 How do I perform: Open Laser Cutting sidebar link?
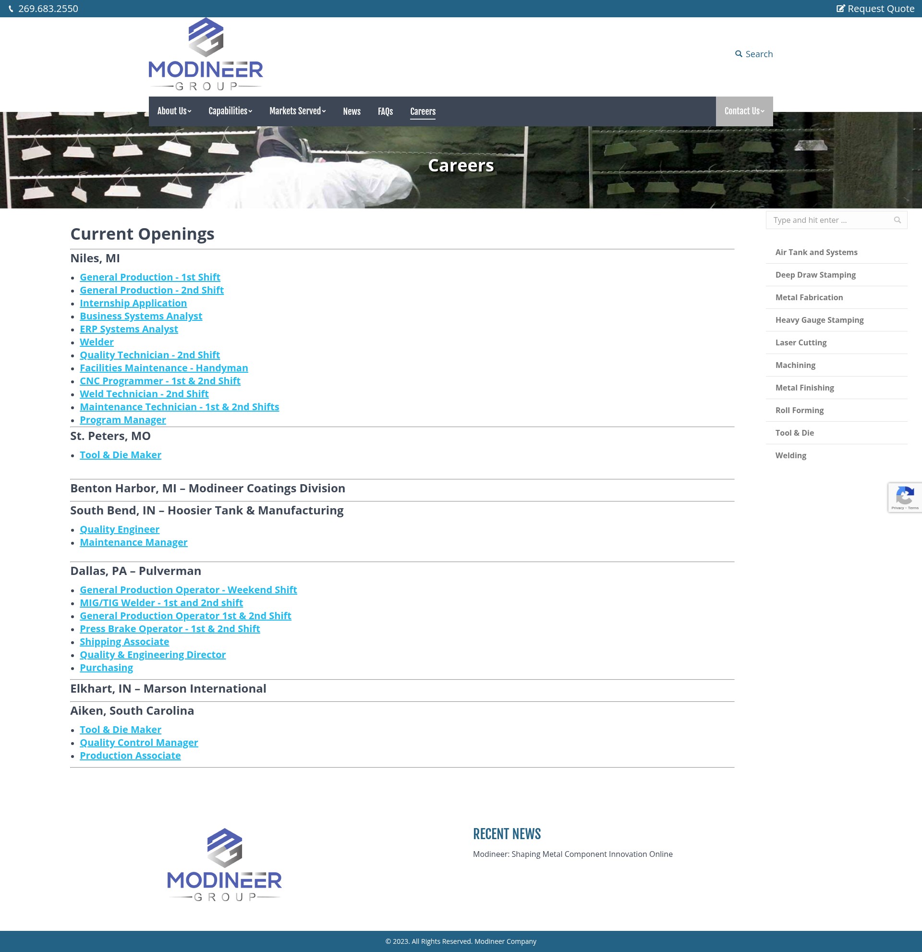(x=801, y=342)
